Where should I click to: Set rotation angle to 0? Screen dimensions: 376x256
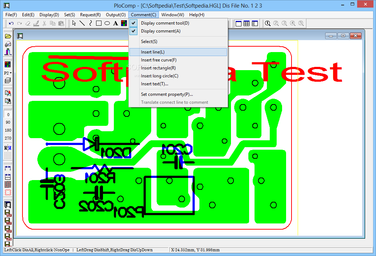point(8,115)
